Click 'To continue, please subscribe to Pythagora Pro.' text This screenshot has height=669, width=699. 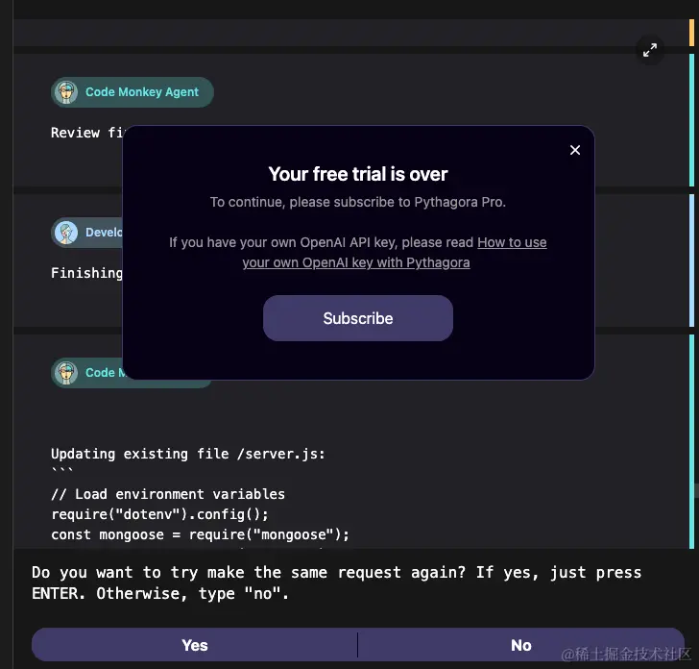click(x=358, y=202)
